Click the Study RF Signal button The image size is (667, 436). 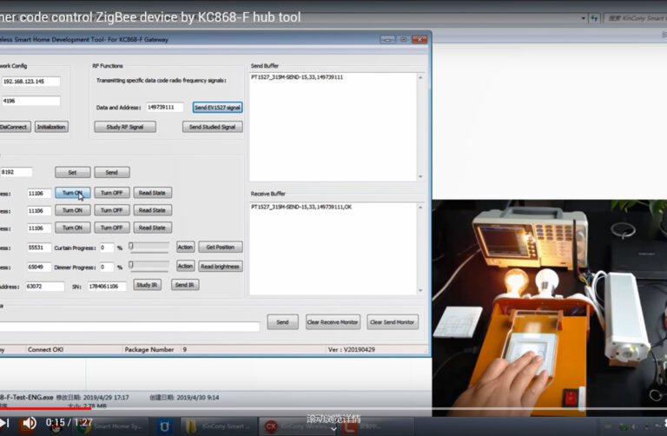[x=124, y=127]
